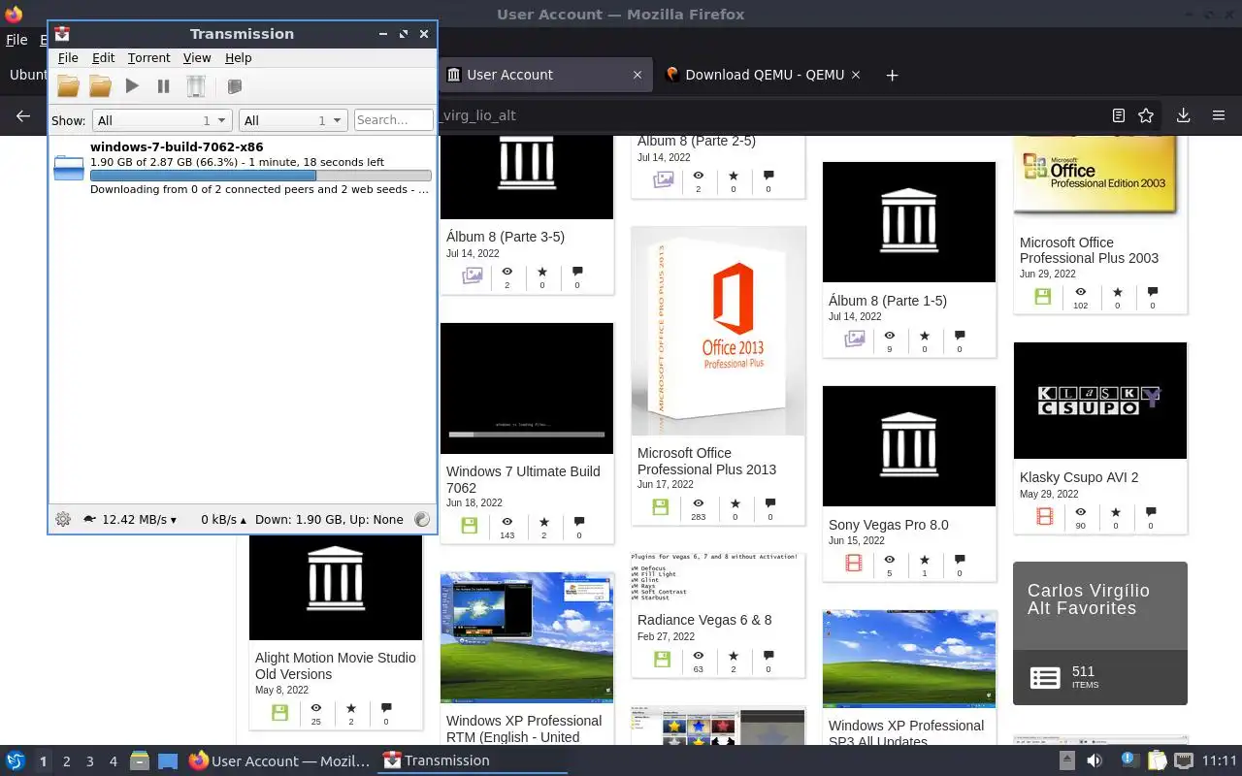1242x776 pixels.
Task: Open Microsoft Office Professional Plus 2013 link
Action: coord(706,461)
